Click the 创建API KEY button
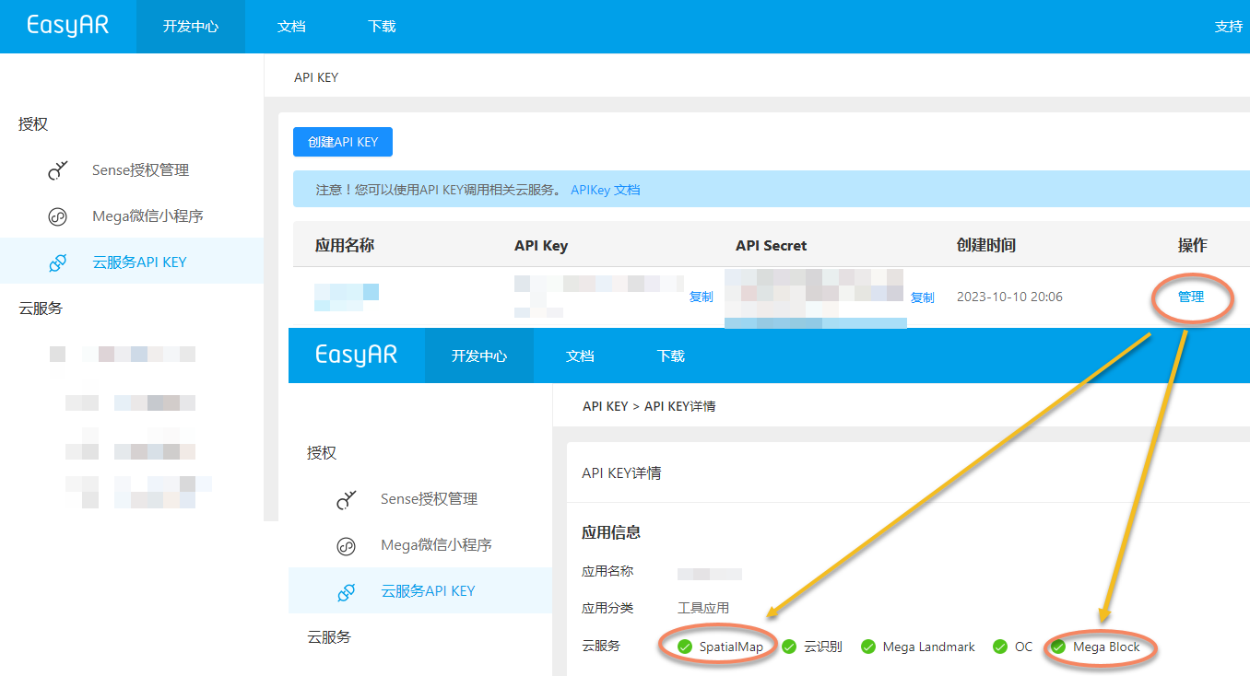This screenshot has height=676, width=1250. tap(343, 142)
